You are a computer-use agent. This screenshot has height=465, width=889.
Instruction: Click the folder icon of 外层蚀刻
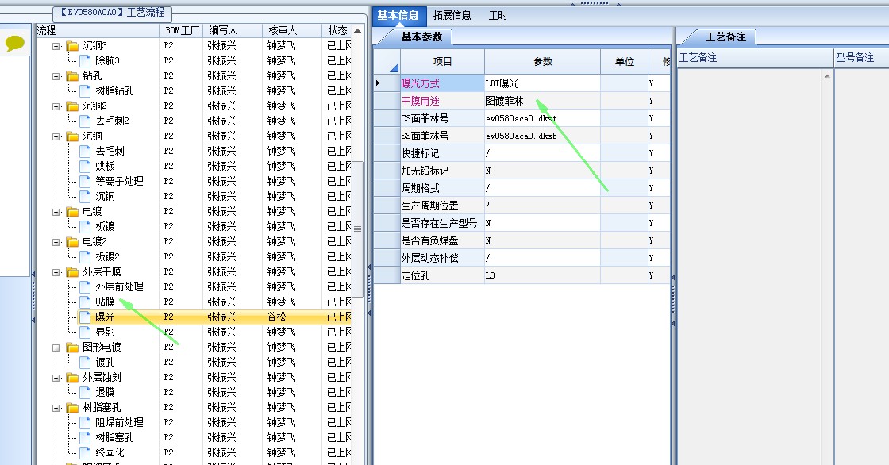point(72,377)
